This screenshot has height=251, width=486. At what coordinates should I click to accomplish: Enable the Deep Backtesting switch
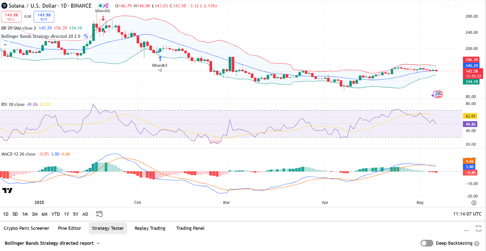pos(427,243)
